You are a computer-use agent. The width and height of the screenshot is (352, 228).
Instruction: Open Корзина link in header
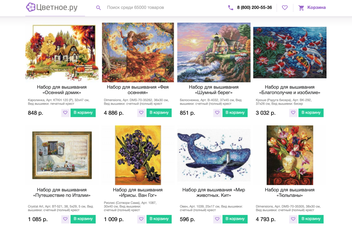(317, 8)
